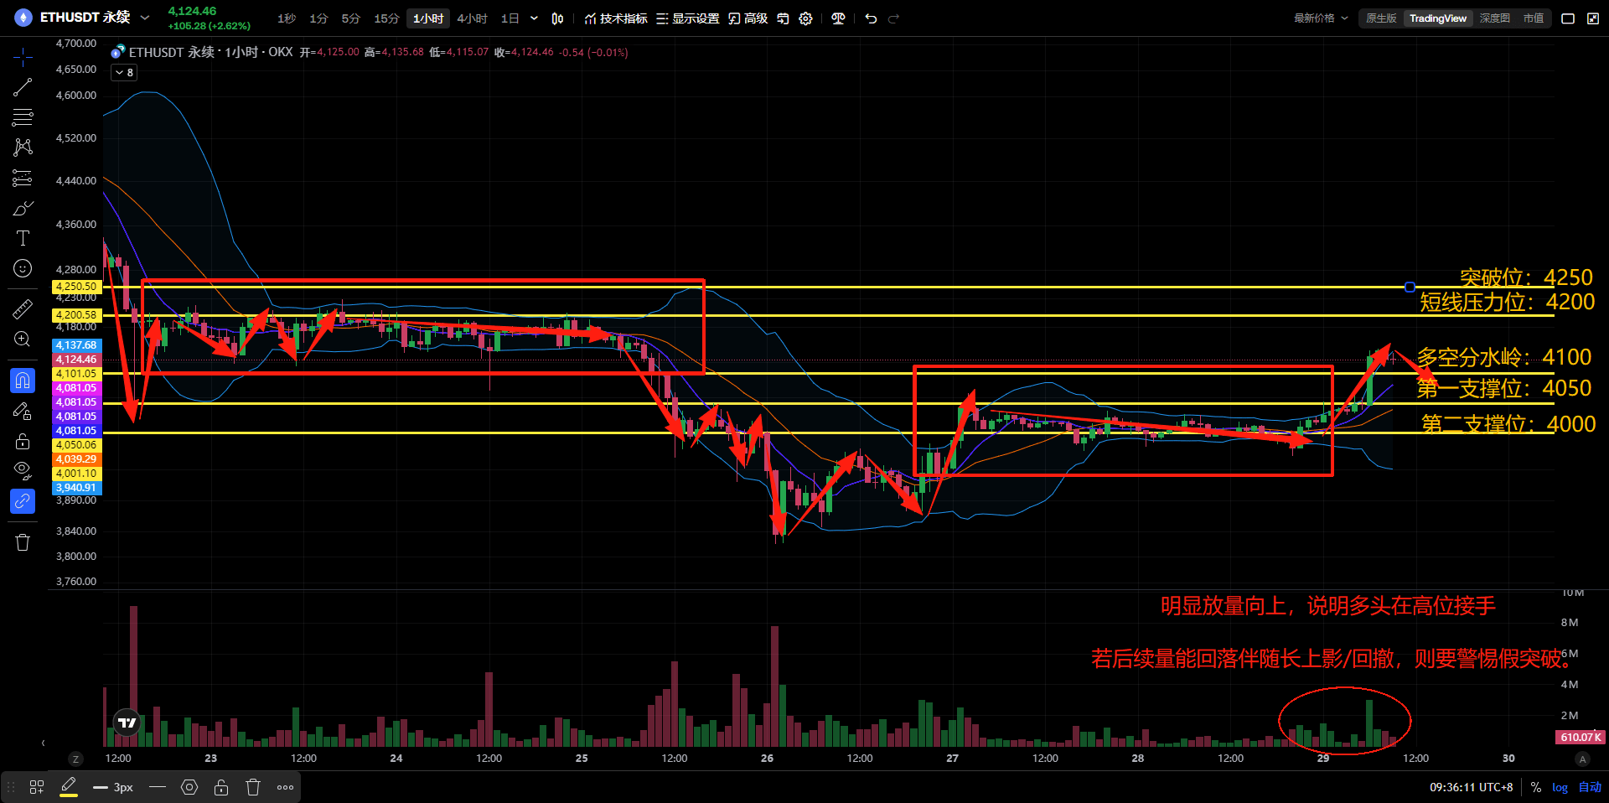Screen dimensions: 1609x803
Task: Click the single-pane layout icon
Action: point(1568,18)
